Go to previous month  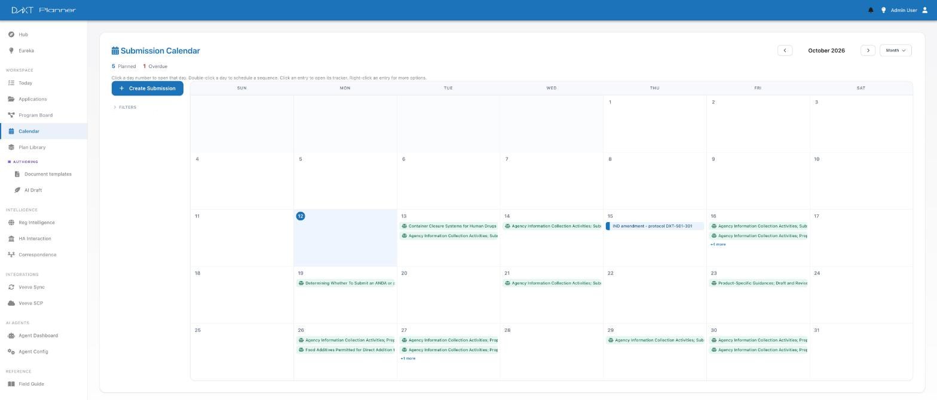coord(785,51)
